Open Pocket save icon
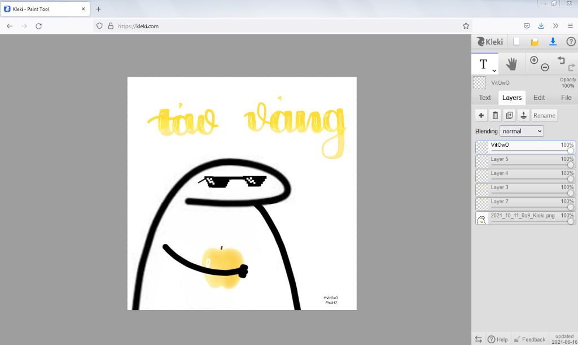 [527, 26]
